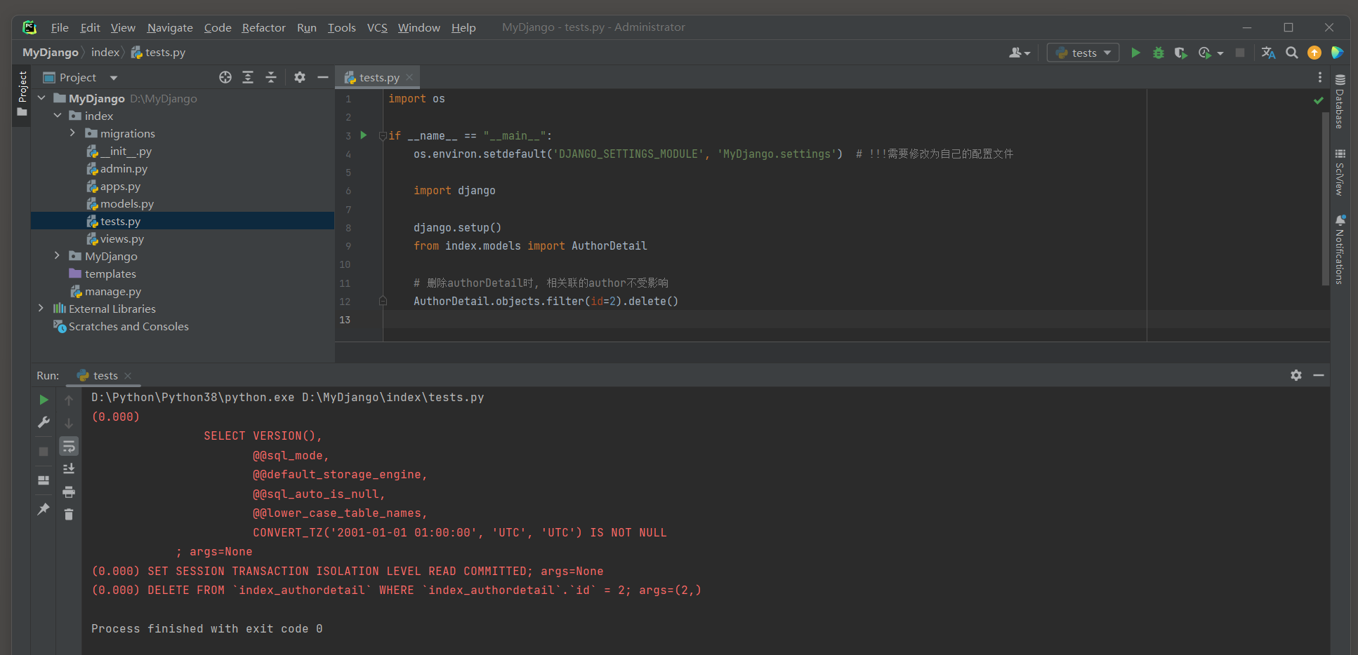Open Project view mode dropdown
1358x655 pixels.
[x=114, y=78]
